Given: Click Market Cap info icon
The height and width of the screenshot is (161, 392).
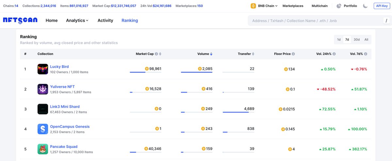Looking at the screenshot, I should point(156,54).
